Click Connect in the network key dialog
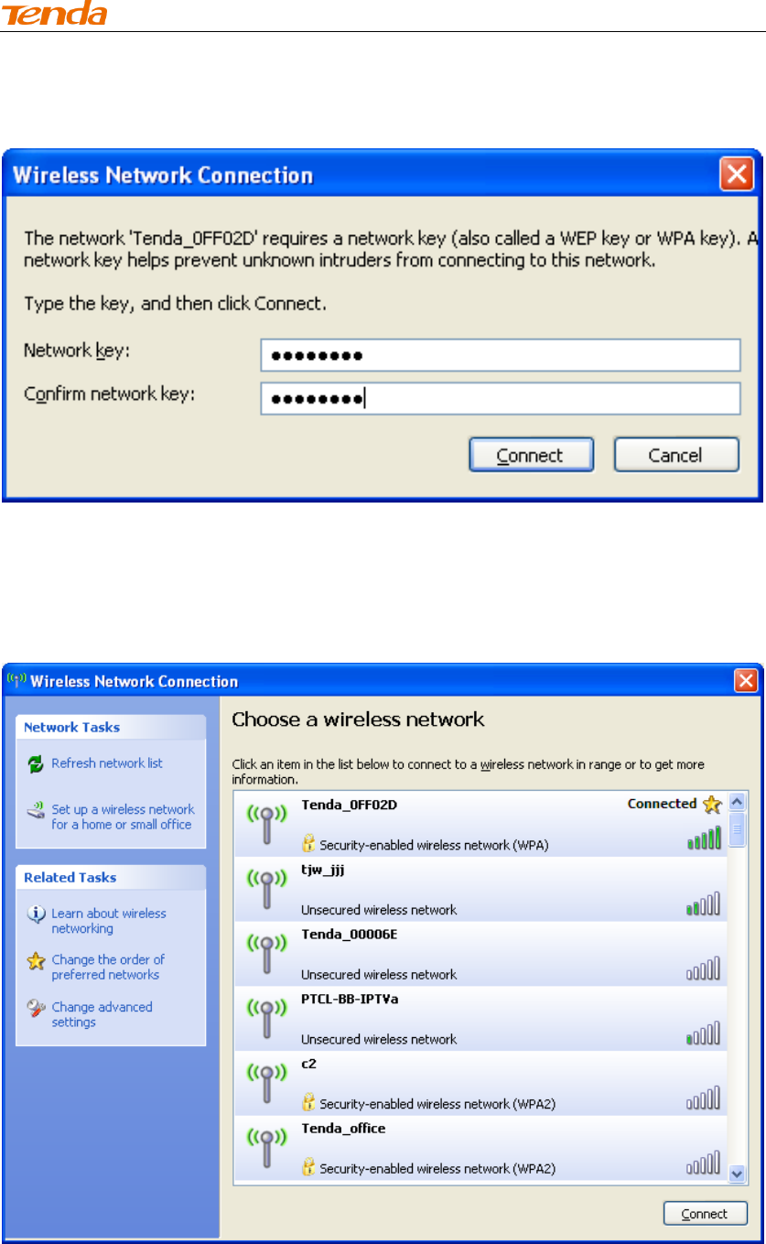The width and height of the screenshot is (766, 1244). [x=531, y=455]
